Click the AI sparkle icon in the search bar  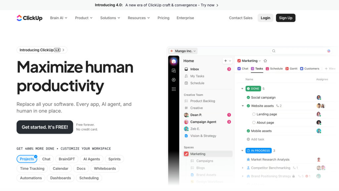329,51
